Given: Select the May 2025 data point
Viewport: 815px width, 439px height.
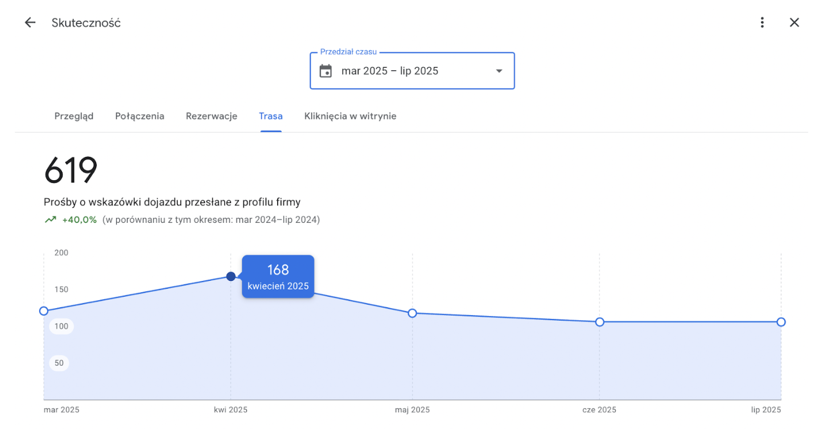Looking at the screenshot, I should click(413, 313).
